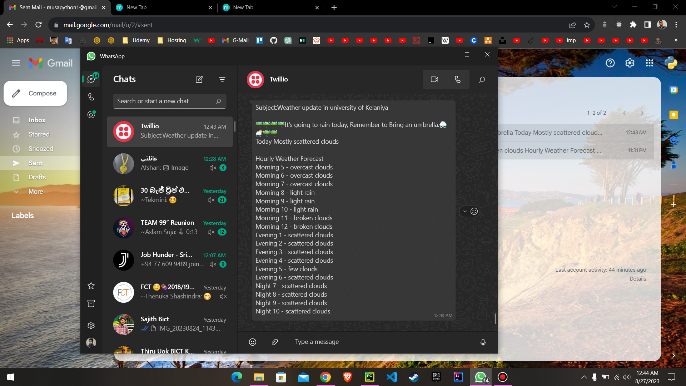The image size is (686, 386).
Task: Select the Sent folder in Gmail
Action: click(x=35, y=163)
